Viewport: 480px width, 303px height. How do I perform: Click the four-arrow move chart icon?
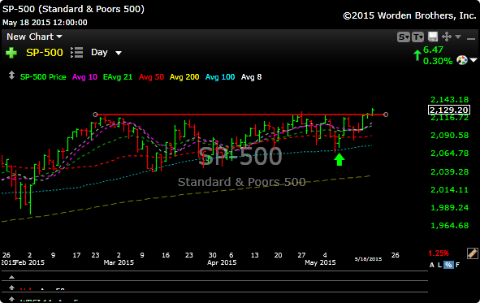pos(447,37)
